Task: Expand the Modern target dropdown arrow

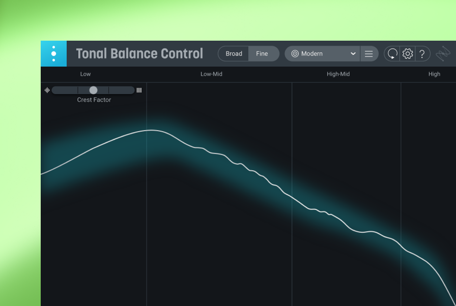Action: (353, 54)
